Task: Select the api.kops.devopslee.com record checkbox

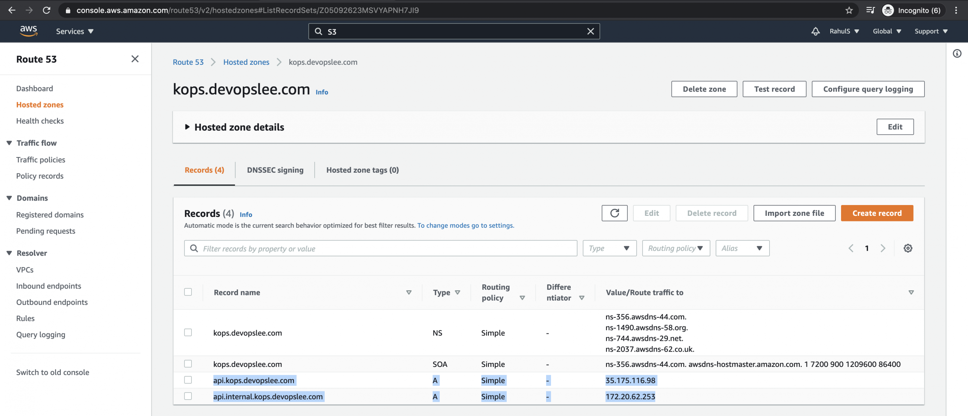Action: pyautogui.click(x=188, y=380)
